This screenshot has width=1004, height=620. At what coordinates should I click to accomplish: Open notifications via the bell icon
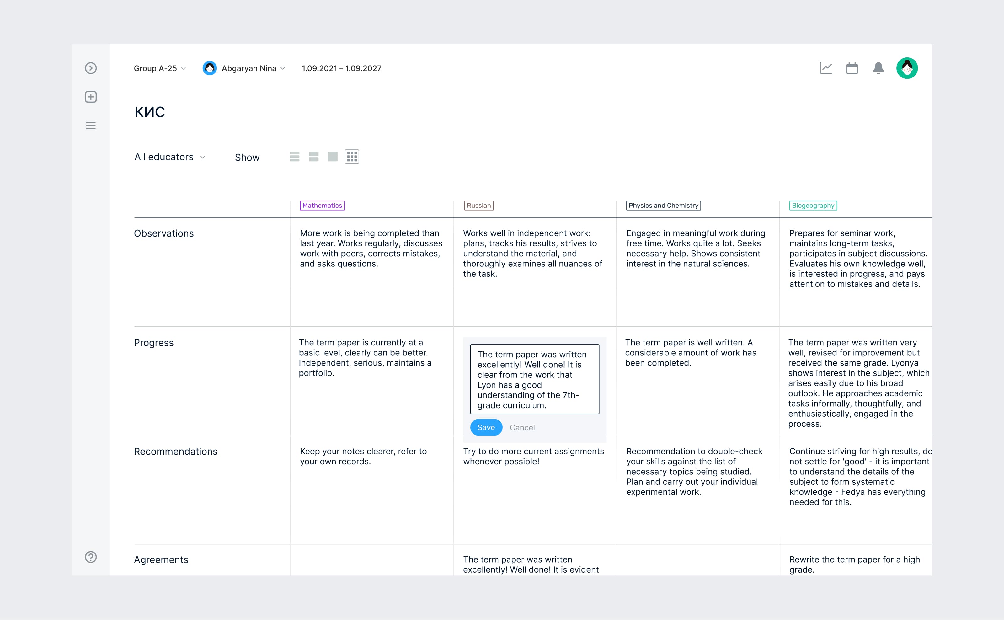878,68
